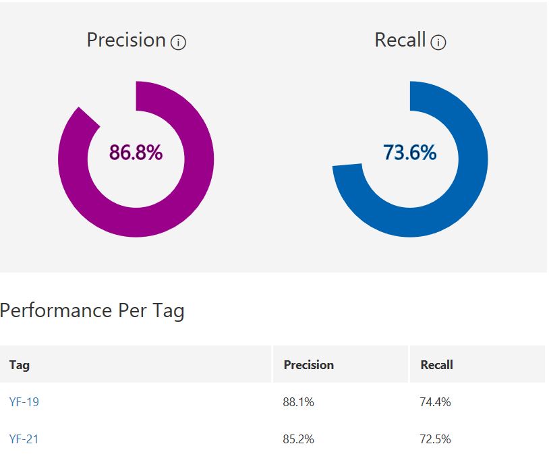This screenshot has height=475, width=549.
Task: Open the YF-21 tag link
Action: coord(24,439)
